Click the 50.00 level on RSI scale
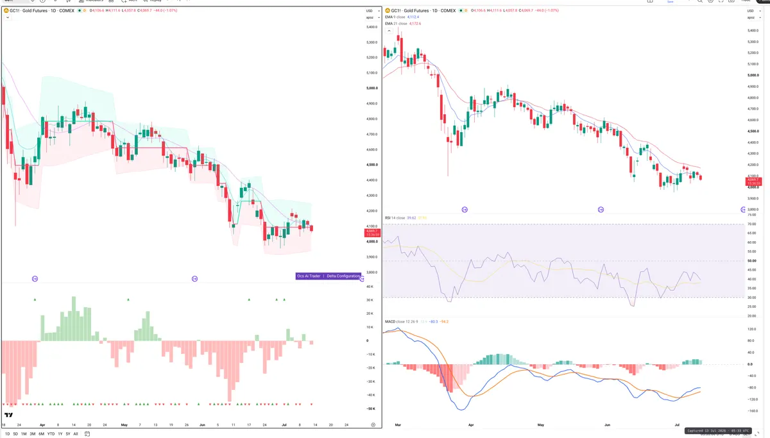Image resolution: width=770 pixels, height=438 pixels. [753, 261]
